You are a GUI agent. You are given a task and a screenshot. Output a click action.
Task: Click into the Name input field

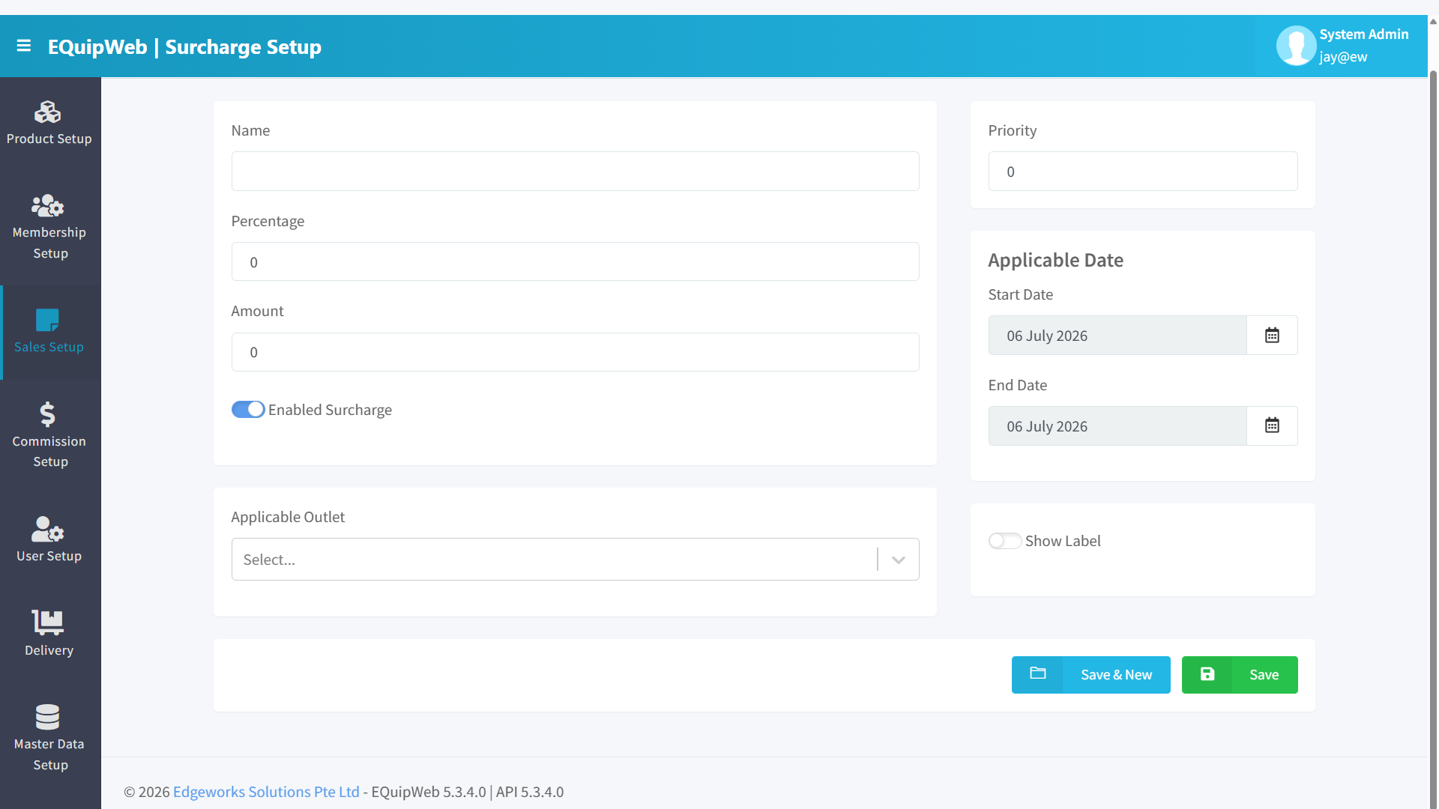(x=576, y=172)
